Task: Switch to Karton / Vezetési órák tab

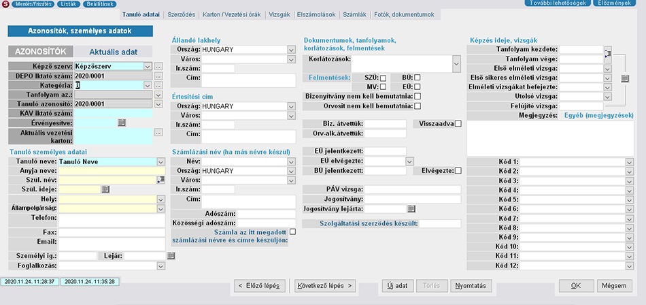Action: tap(231, 14)
